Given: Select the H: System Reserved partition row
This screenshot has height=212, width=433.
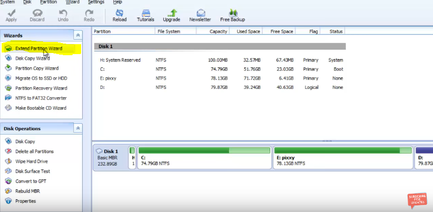Looking at the screenshot, I should [x=220, y=60].
